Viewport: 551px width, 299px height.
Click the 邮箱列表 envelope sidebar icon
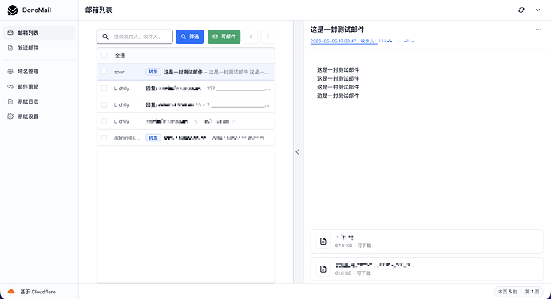point(10,33)
